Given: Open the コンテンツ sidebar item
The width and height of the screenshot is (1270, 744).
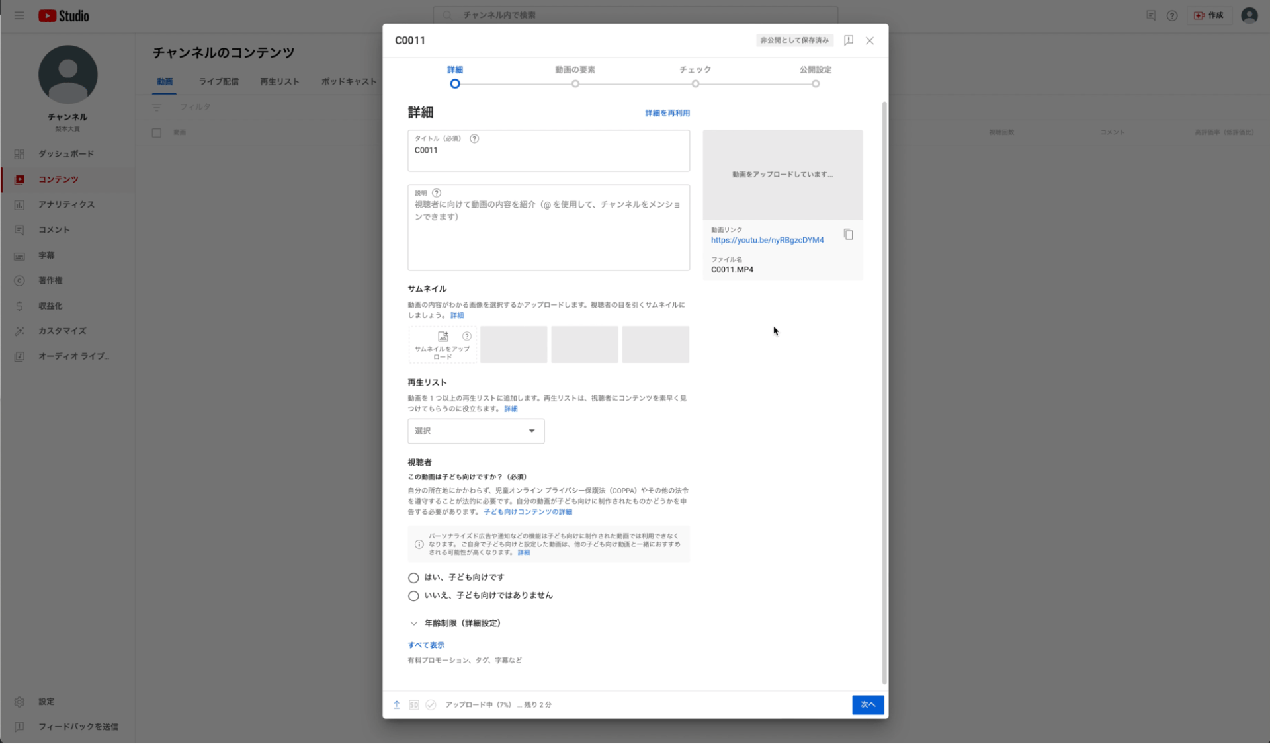Looking at the screenshot, I should click(x=58, y=179).
